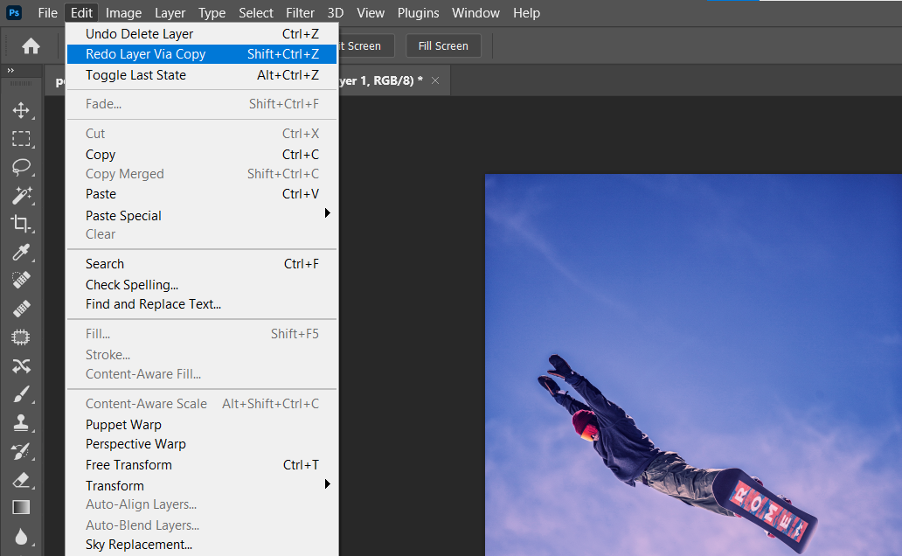Screen dimensions: 902x556
Task: Select the Brush tool
Action: (22, 394)
